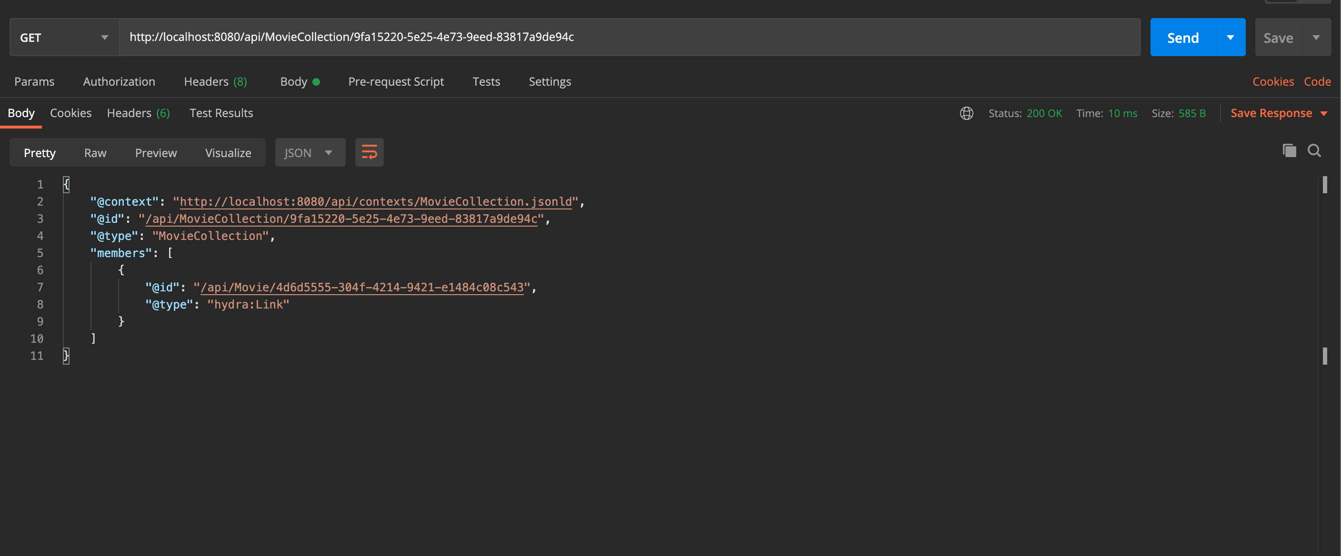Open search within the response body
This screenshot has height=556, width=1341.
pos(1315,150)
